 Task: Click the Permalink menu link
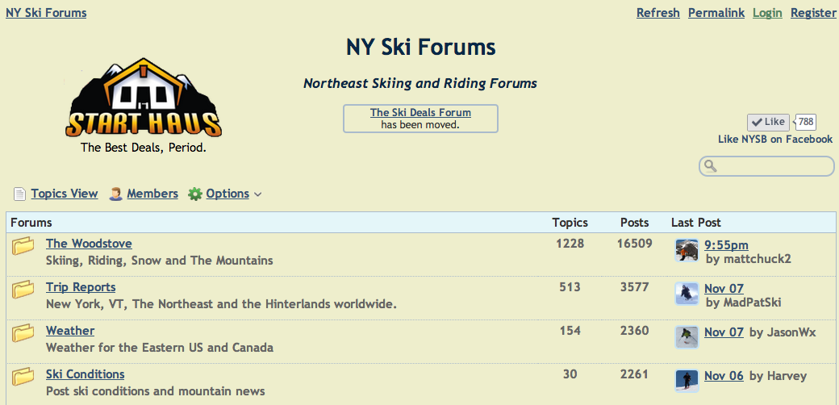pyautogui.click(x=716, y=13)
